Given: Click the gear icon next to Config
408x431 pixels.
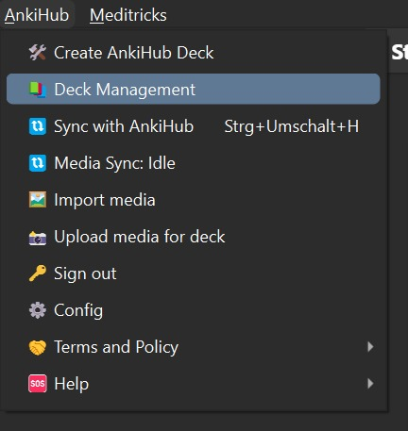Looking at the screenshot, I should [x=38, y=310].
